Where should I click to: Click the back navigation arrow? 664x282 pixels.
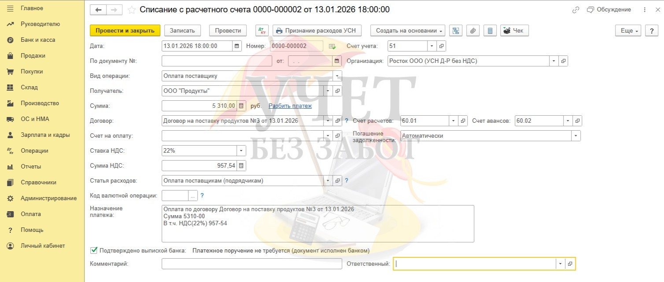(98, 10)
